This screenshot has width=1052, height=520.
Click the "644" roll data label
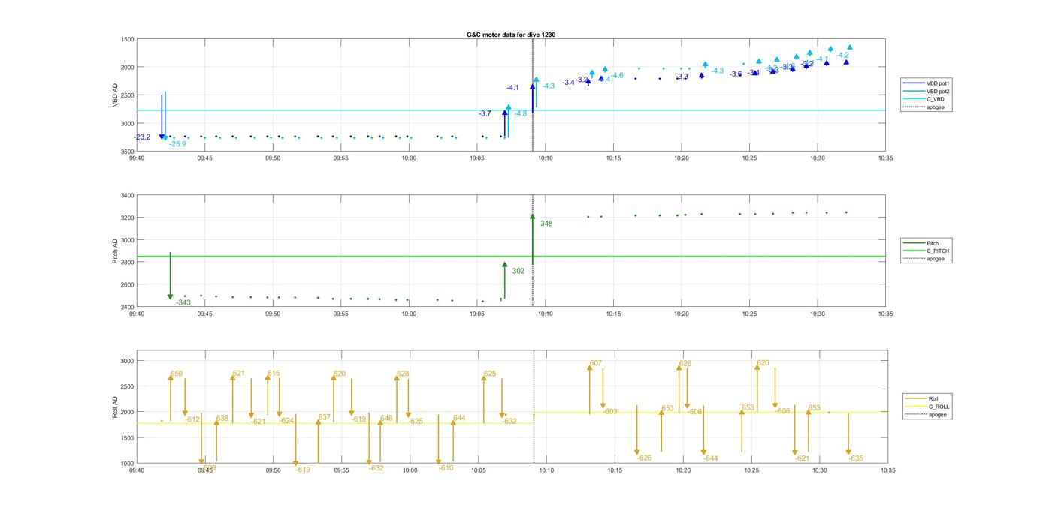click(x=459, y=418)
